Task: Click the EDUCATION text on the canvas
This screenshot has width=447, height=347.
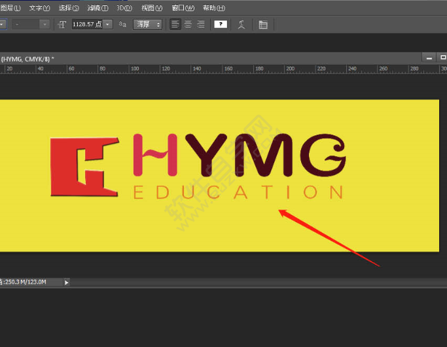Action: [238, 192]
